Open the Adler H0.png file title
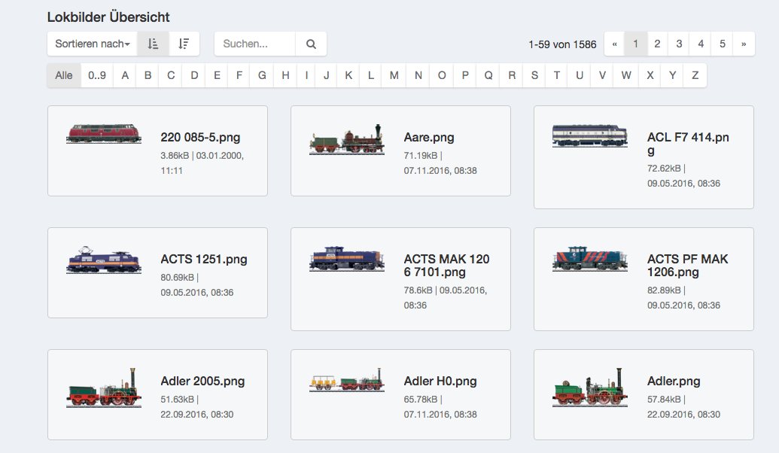 pos(440,382)
